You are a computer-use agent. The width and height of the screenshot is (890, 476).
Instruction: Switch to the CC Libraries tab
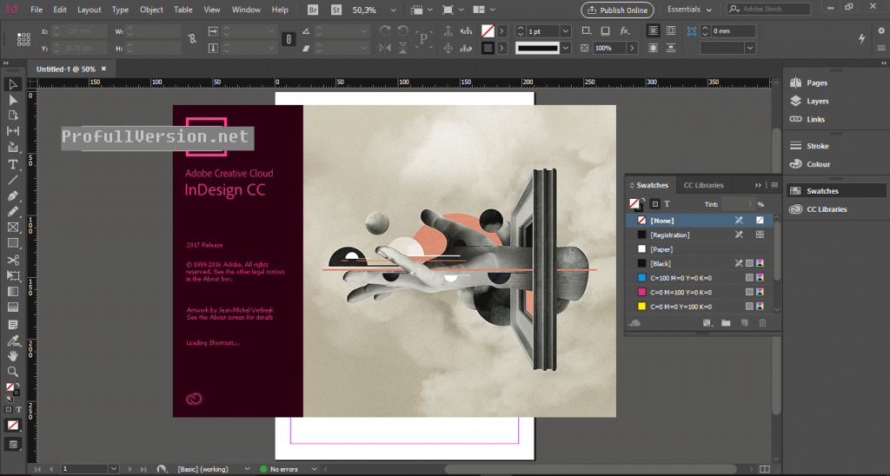[703, 185]
